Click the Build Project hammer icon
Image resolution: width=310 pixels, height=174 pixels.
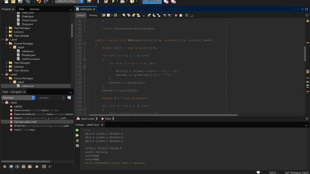pyautogui.click(x=98, y=1)
